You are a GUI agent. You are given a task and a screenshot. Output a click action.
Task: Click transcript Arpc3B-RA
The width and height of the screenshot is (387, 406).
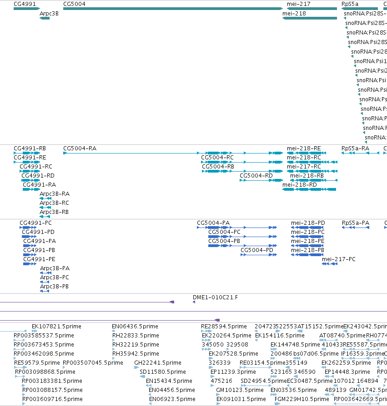coord(55,193)
